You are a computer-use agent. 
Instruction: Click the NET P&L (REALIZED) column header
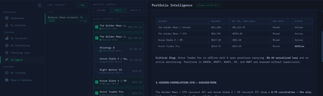tap(244, 21)
